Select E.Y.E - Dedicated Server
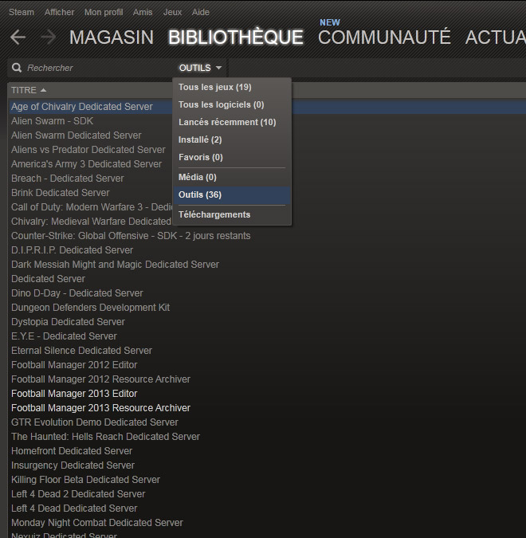The width and height of the screenshot is (526, 538). [65, 336]
